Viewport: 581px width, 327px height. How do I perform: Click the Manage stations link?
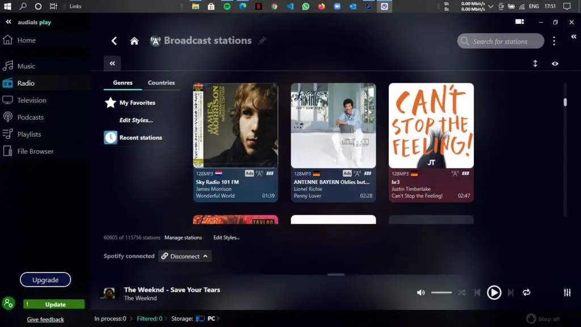pos(183,238)
